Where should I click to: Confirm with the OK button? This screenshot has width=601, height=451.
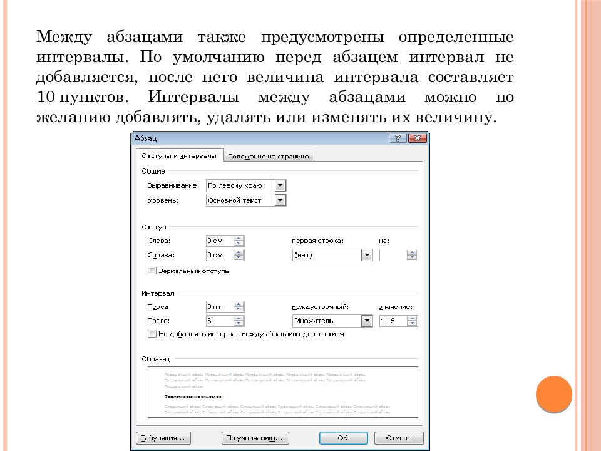coord(344,438)
